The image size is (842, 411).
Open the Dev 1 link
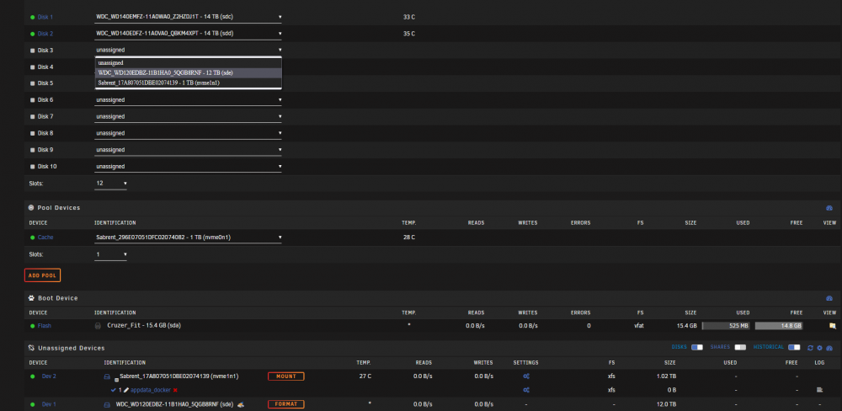coord(49,404)
